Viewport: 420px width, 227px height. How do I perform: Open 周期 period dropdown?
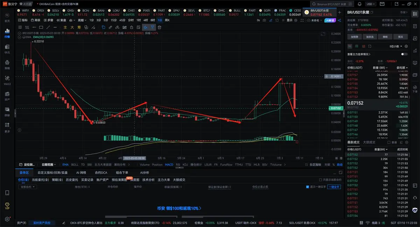click(x=82, y=20)
